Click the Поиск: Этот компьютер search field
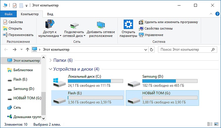Screen dimensions: 221x128 pos(188,50)
